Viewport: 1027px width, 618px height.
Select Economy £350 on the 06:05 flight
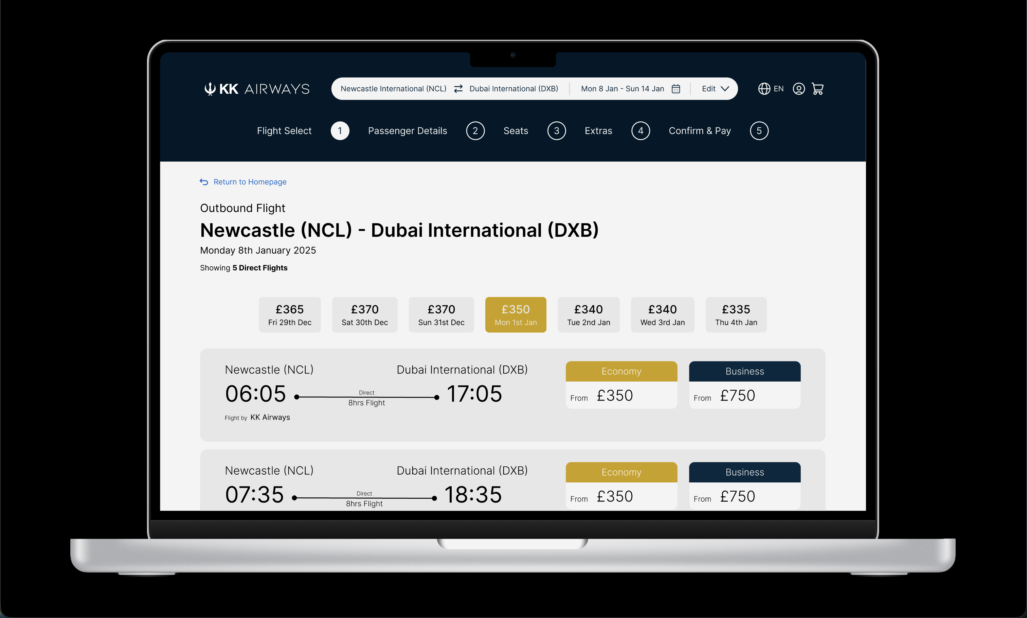[x=621, y=385]
